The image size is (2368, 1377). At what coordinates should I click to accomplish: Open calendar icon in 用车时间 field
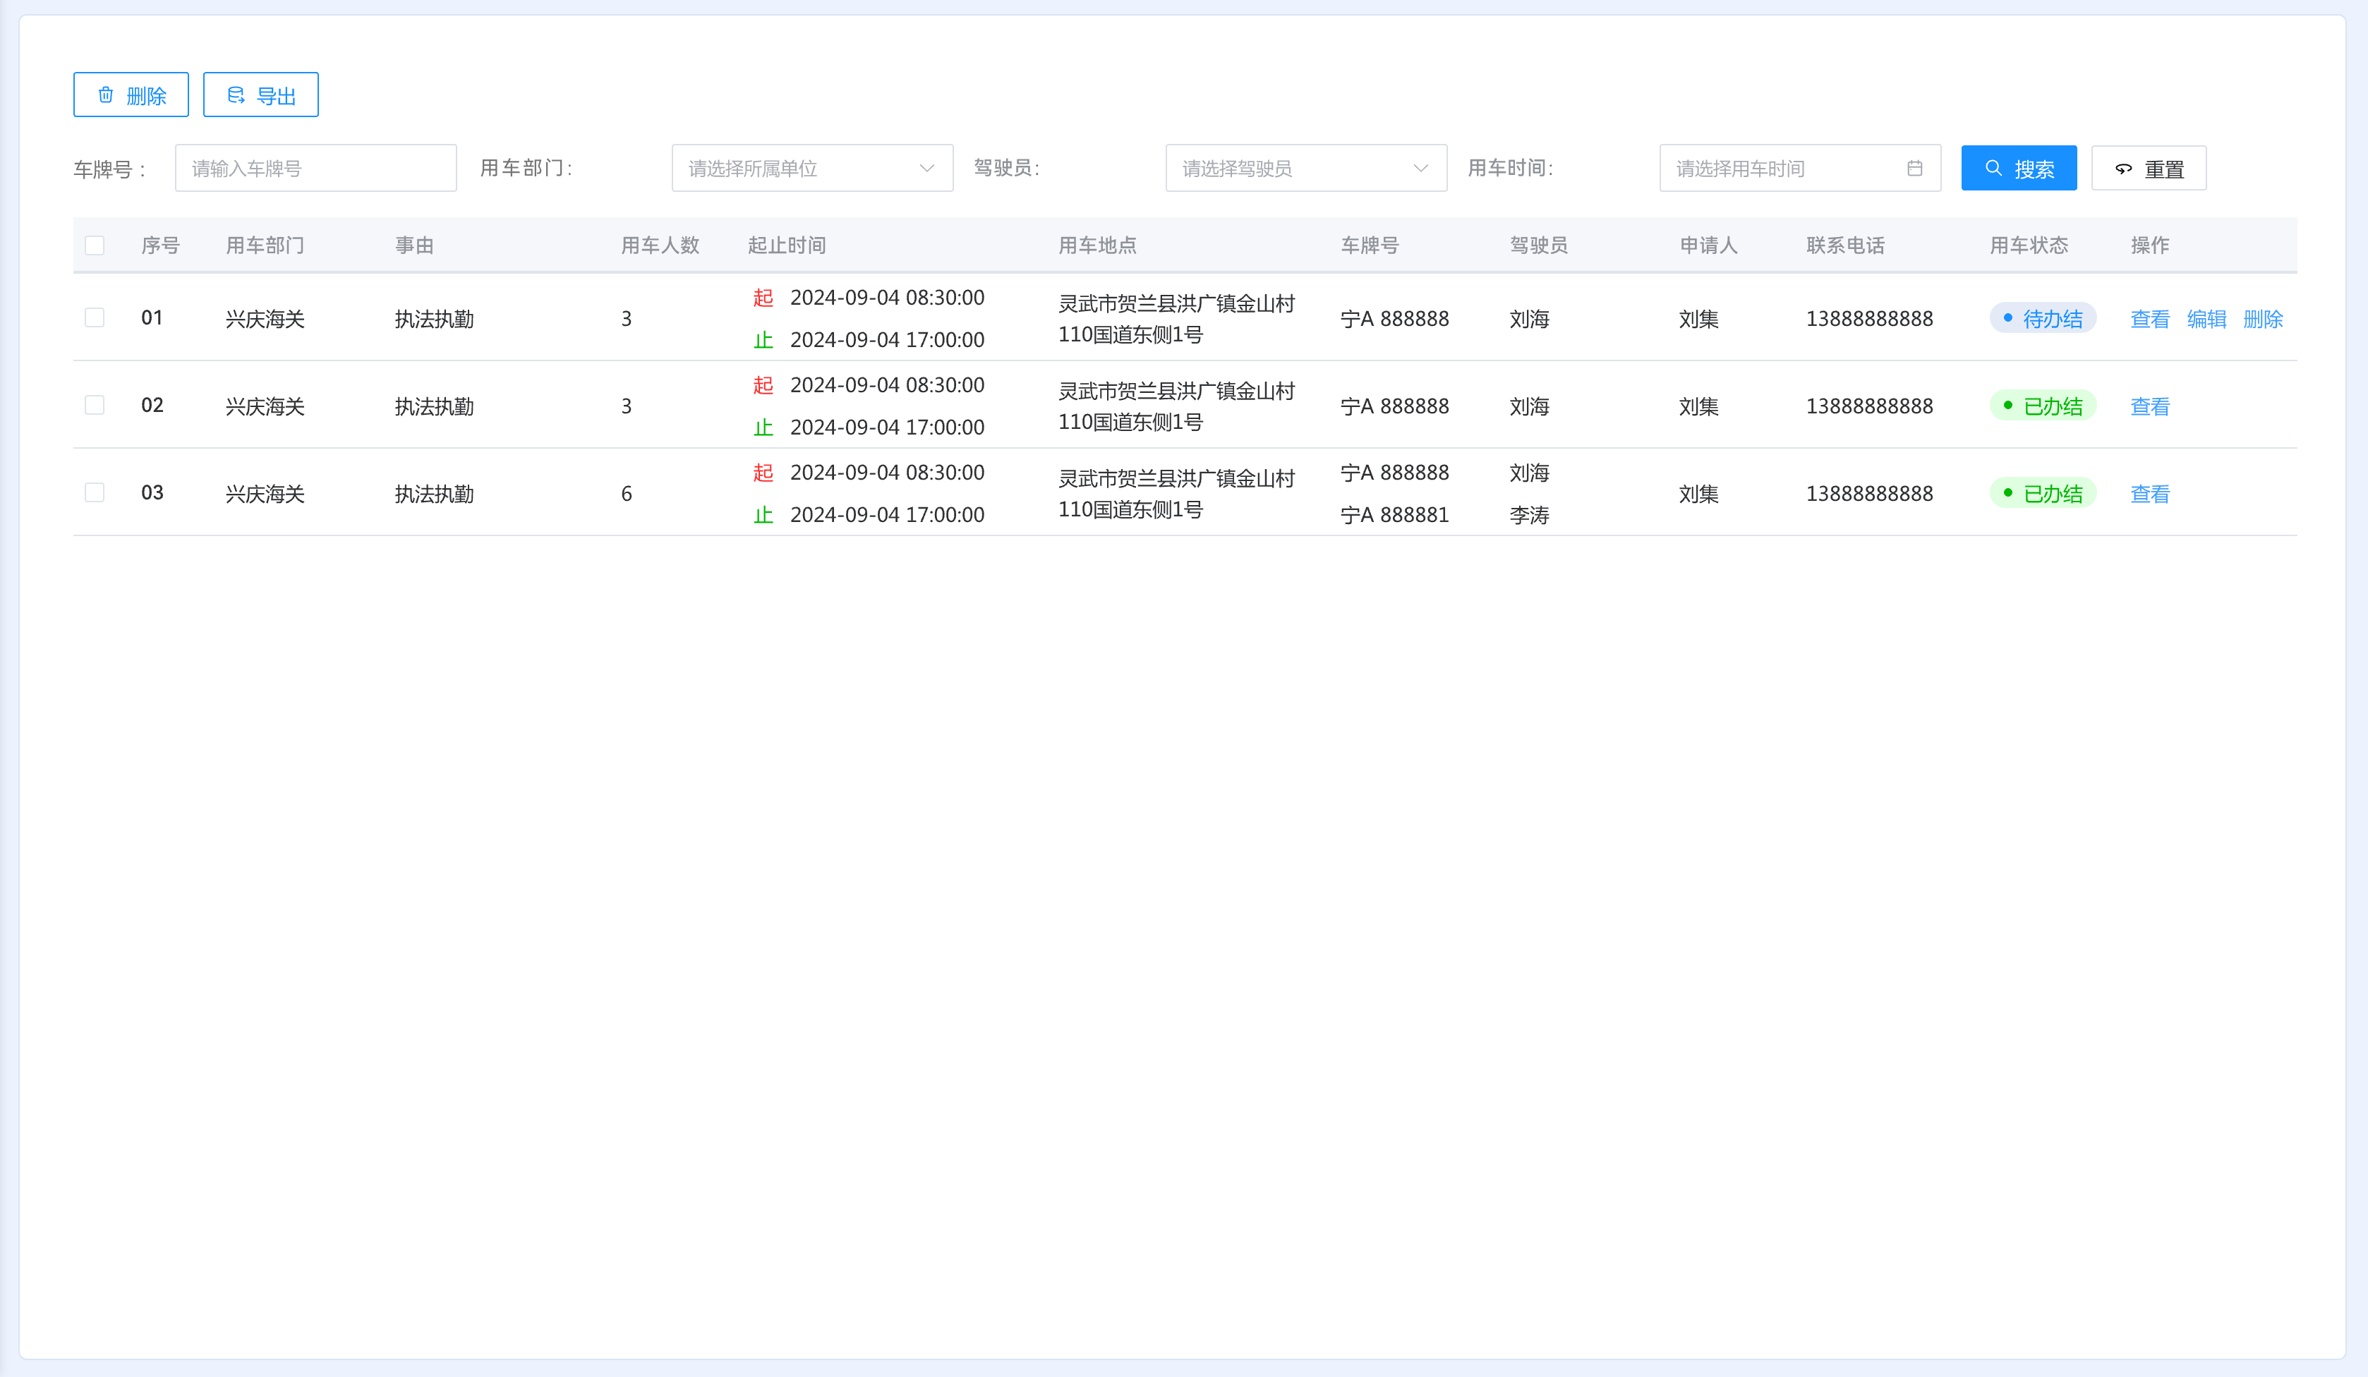1914,168
